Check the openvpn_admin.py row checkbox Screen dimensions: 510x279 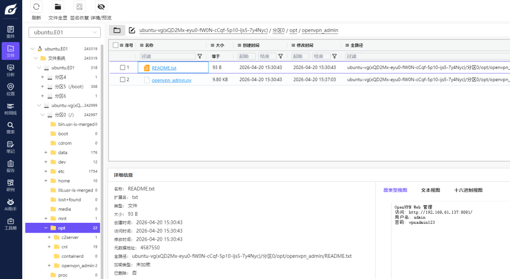pos(123,79)
